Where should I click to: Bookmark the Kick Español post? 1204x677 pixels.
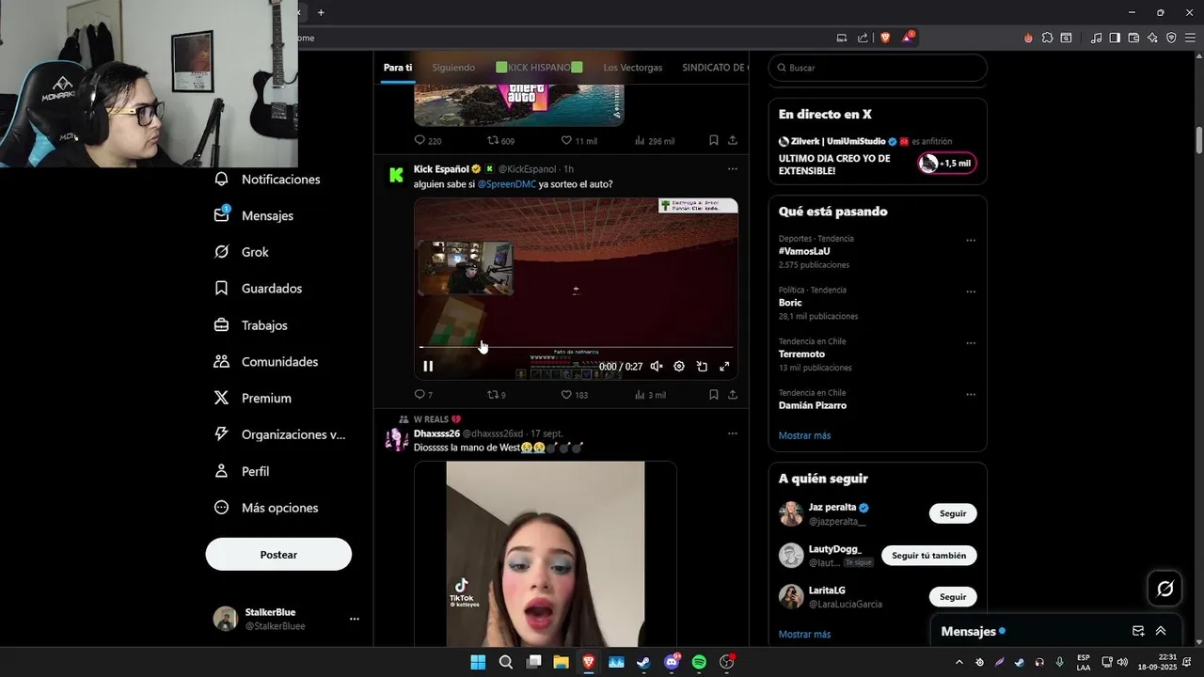pyautogui.click(x=714, y=395)
